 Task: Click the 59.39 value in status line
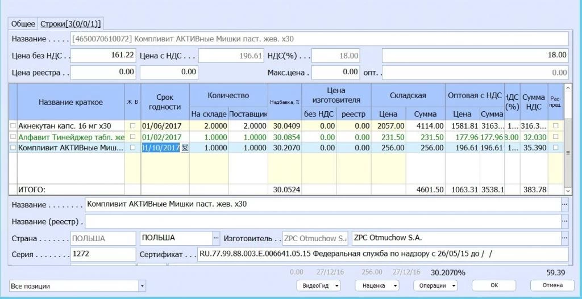(556, 273)
